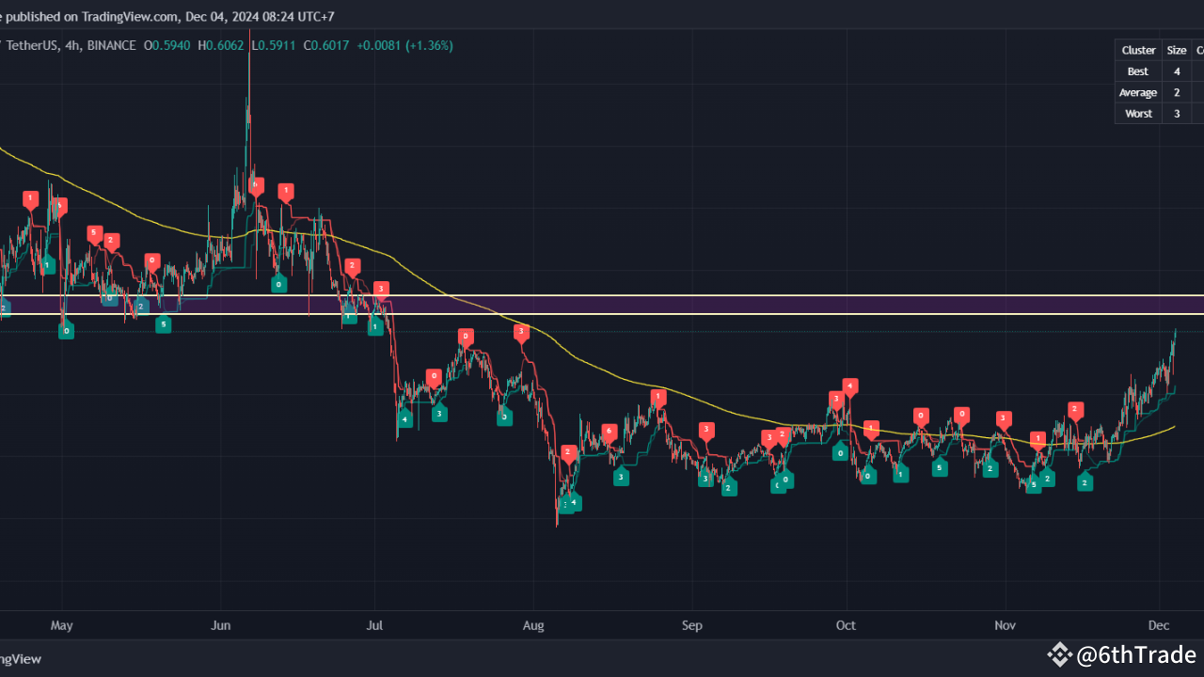The image size is (1204, 677).
Task: Select the Best row in the Cluster table
Action: (x=1138, y=71)
